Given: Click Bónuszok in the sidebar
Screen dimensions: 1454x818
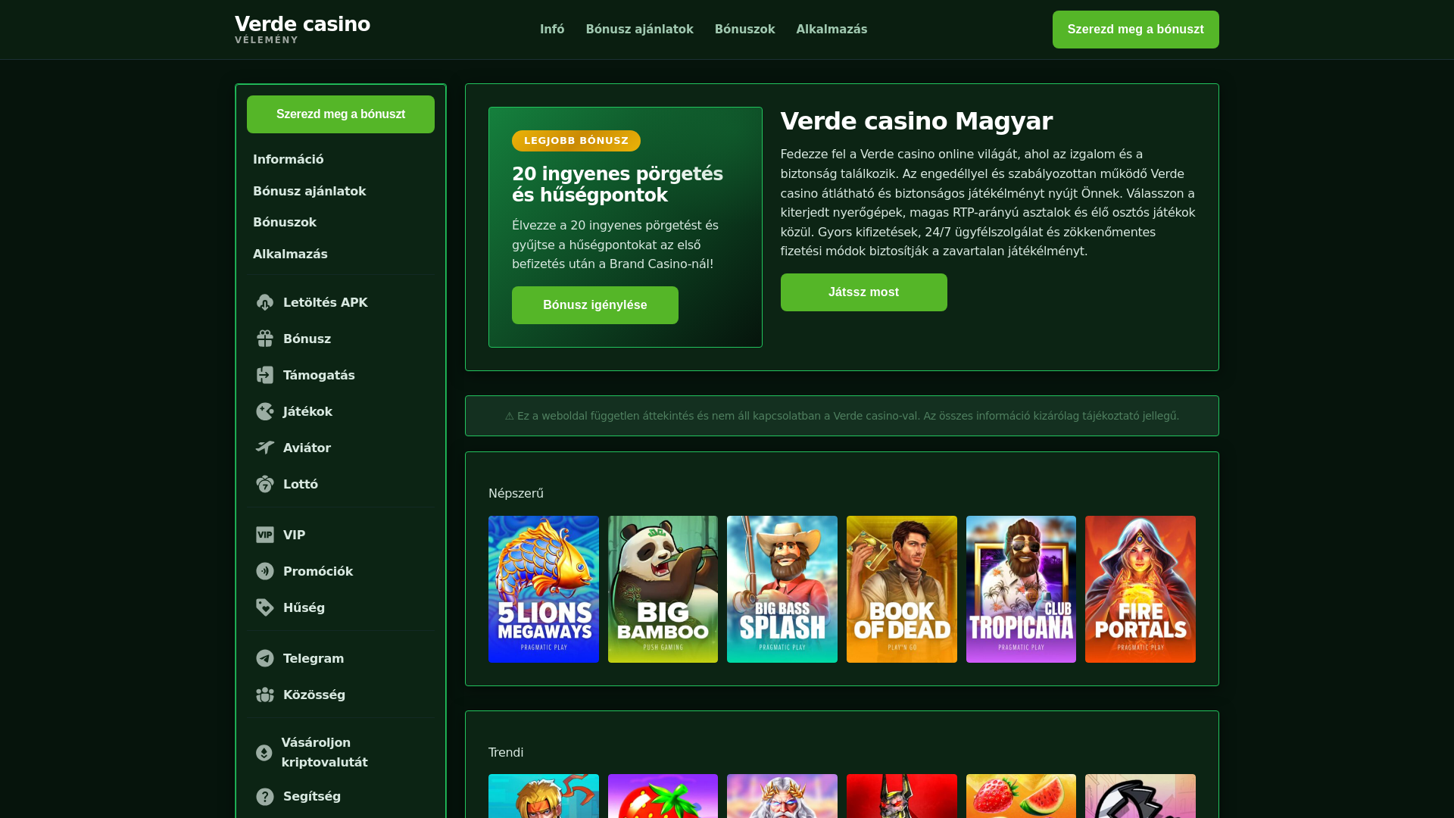Looking at the screenshot, I should pyautogui.click(x=284, y=223).
